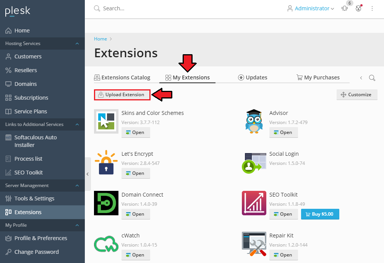Collapse the Hosting Services section
384x263 pixels.
point(42,44)
